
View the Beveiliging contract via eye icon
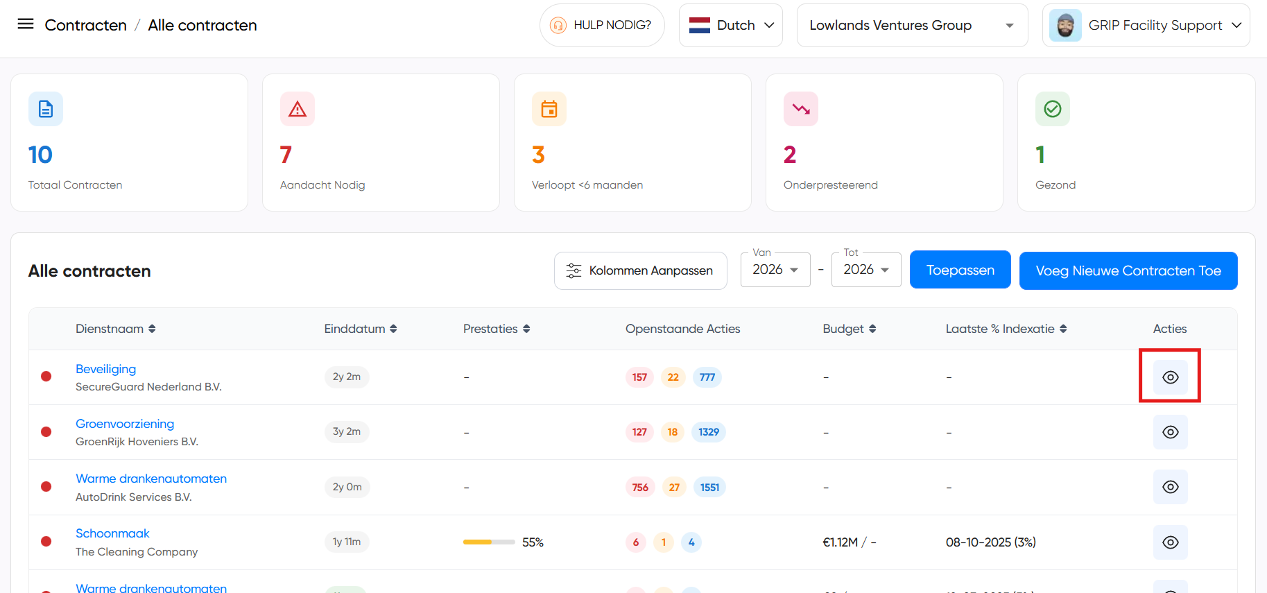(1170, 377)
